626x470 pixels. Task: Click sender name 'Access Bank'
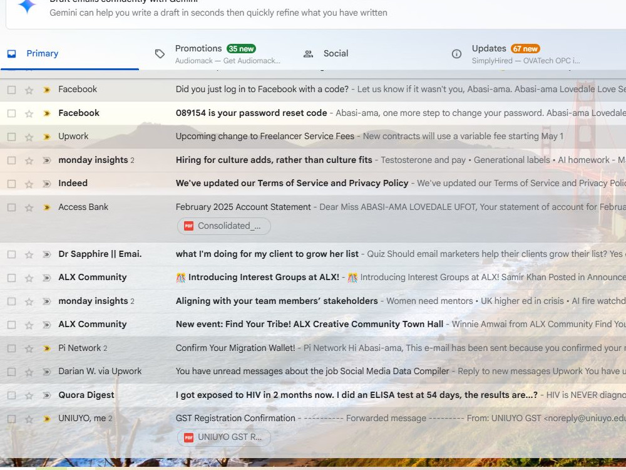[83, 207]
